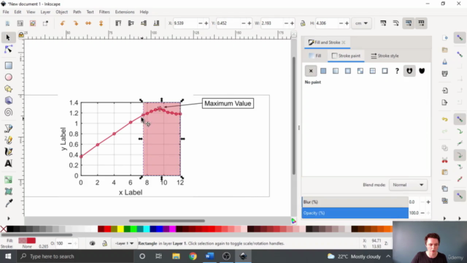Select the Dropper color picker tool
The width and height of the screenshot is (467, 263).
coord(8,203)
